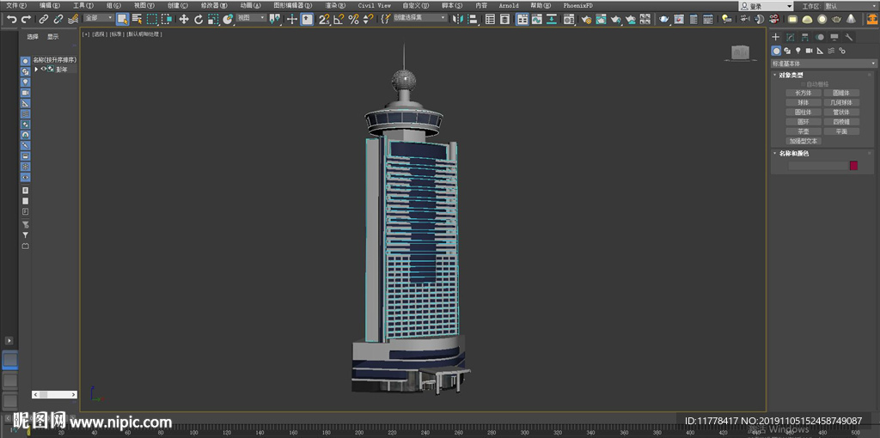Select the Bind to Space Warp tool
880x438 pixels.
point(73,19)
